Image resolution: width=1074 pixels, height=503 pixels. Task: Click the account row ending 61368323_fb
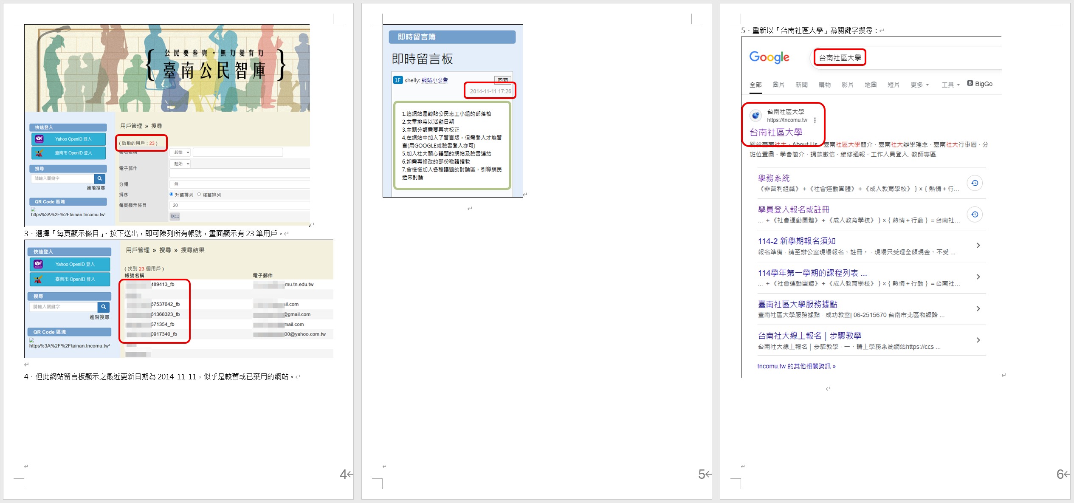153,314
